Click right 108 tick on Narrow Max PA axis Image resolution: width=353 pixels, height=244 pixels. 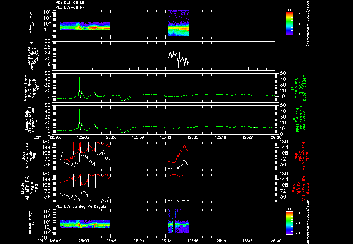pyautogui.click(x=284, y=153)
